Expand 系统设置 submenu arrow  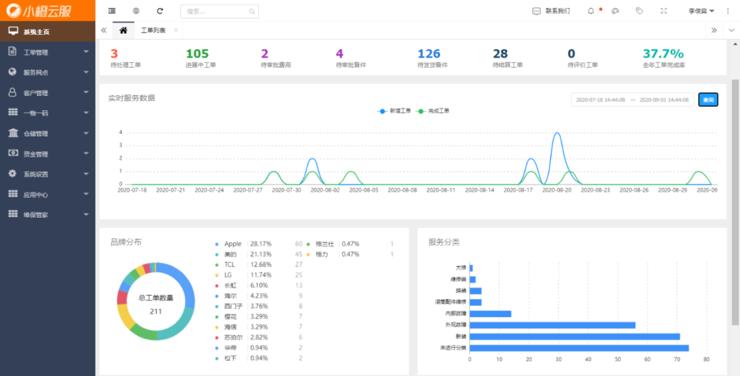(86, 173)
